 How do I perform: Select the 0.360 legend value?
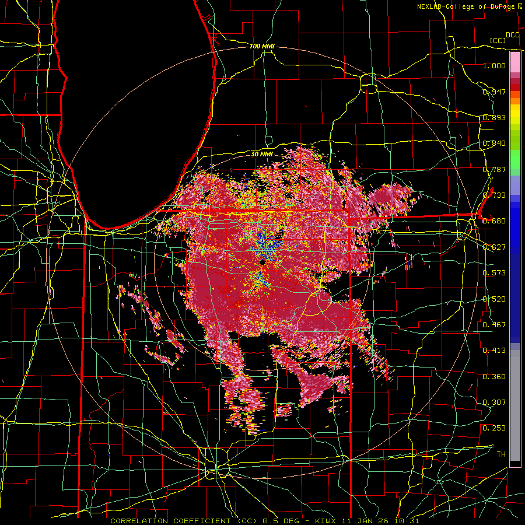[494, 377]
